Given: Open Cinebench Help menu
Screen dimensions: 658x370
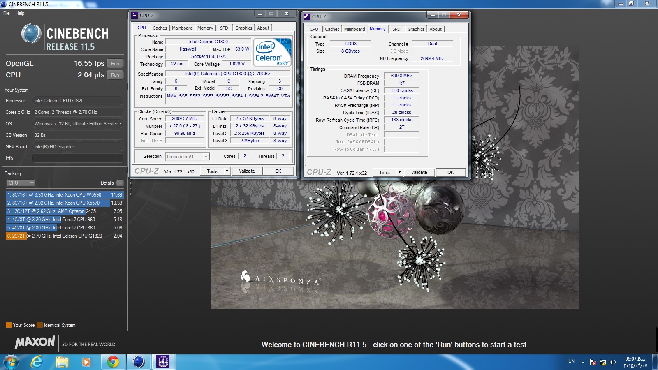Looking at the screenshot, I should click(20, 13).
